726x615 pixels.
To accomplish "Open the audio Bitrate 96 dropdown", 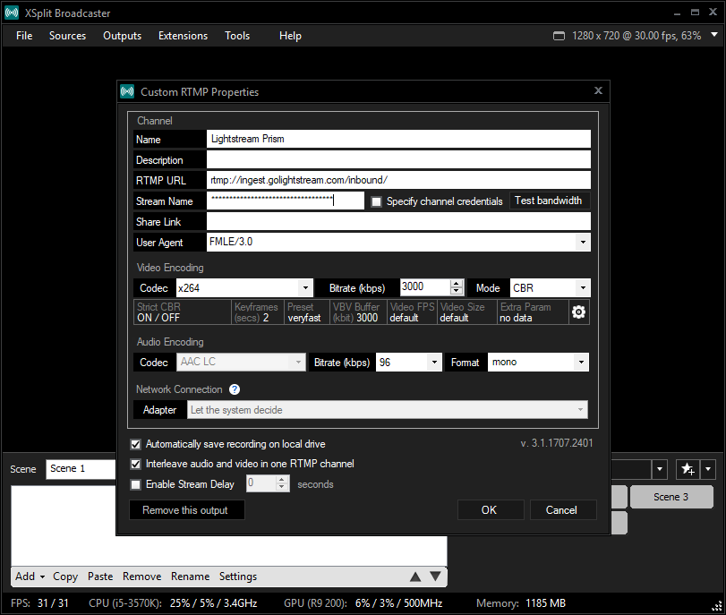I will pyautogui.click(x=434, y=363).
